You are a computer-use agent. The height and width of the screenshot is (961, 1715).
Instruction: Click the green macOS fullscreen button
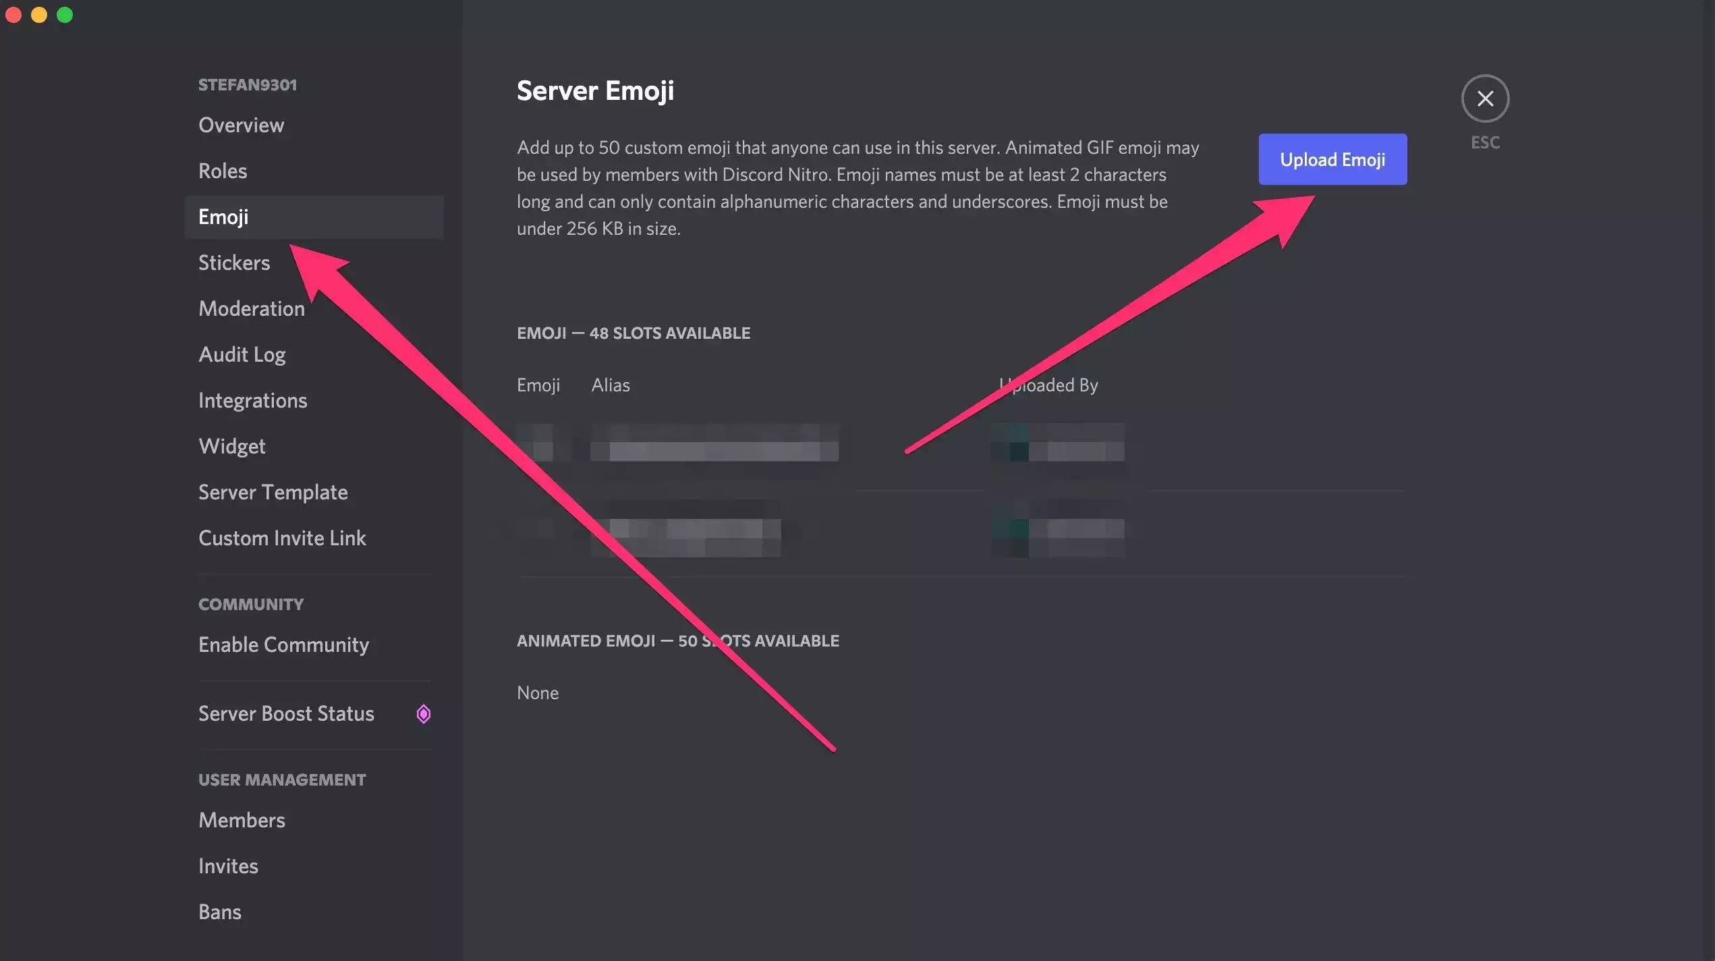click(x=65, y=15)
